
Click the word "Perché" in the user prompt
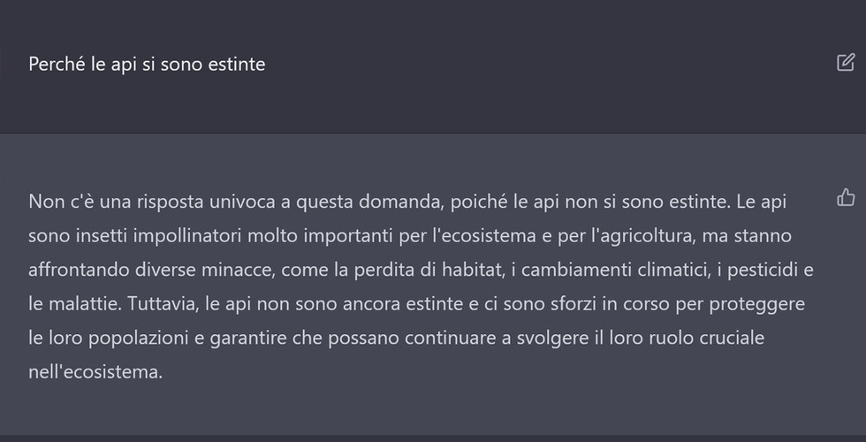(58, 64)
